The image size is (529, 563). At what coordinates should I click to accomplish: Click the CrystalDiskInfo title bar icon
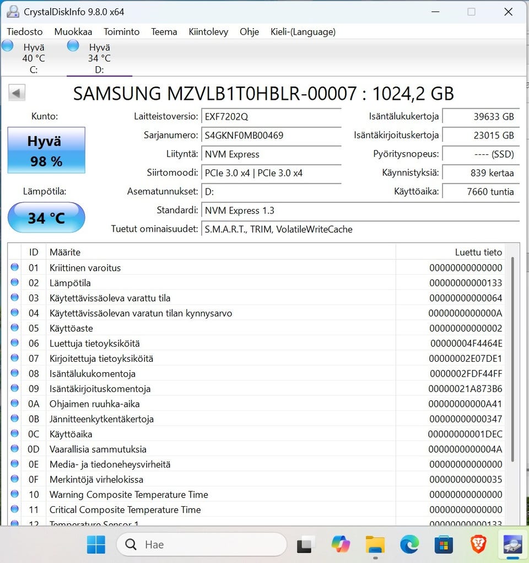pyautogui.click(x=13, y=12)
